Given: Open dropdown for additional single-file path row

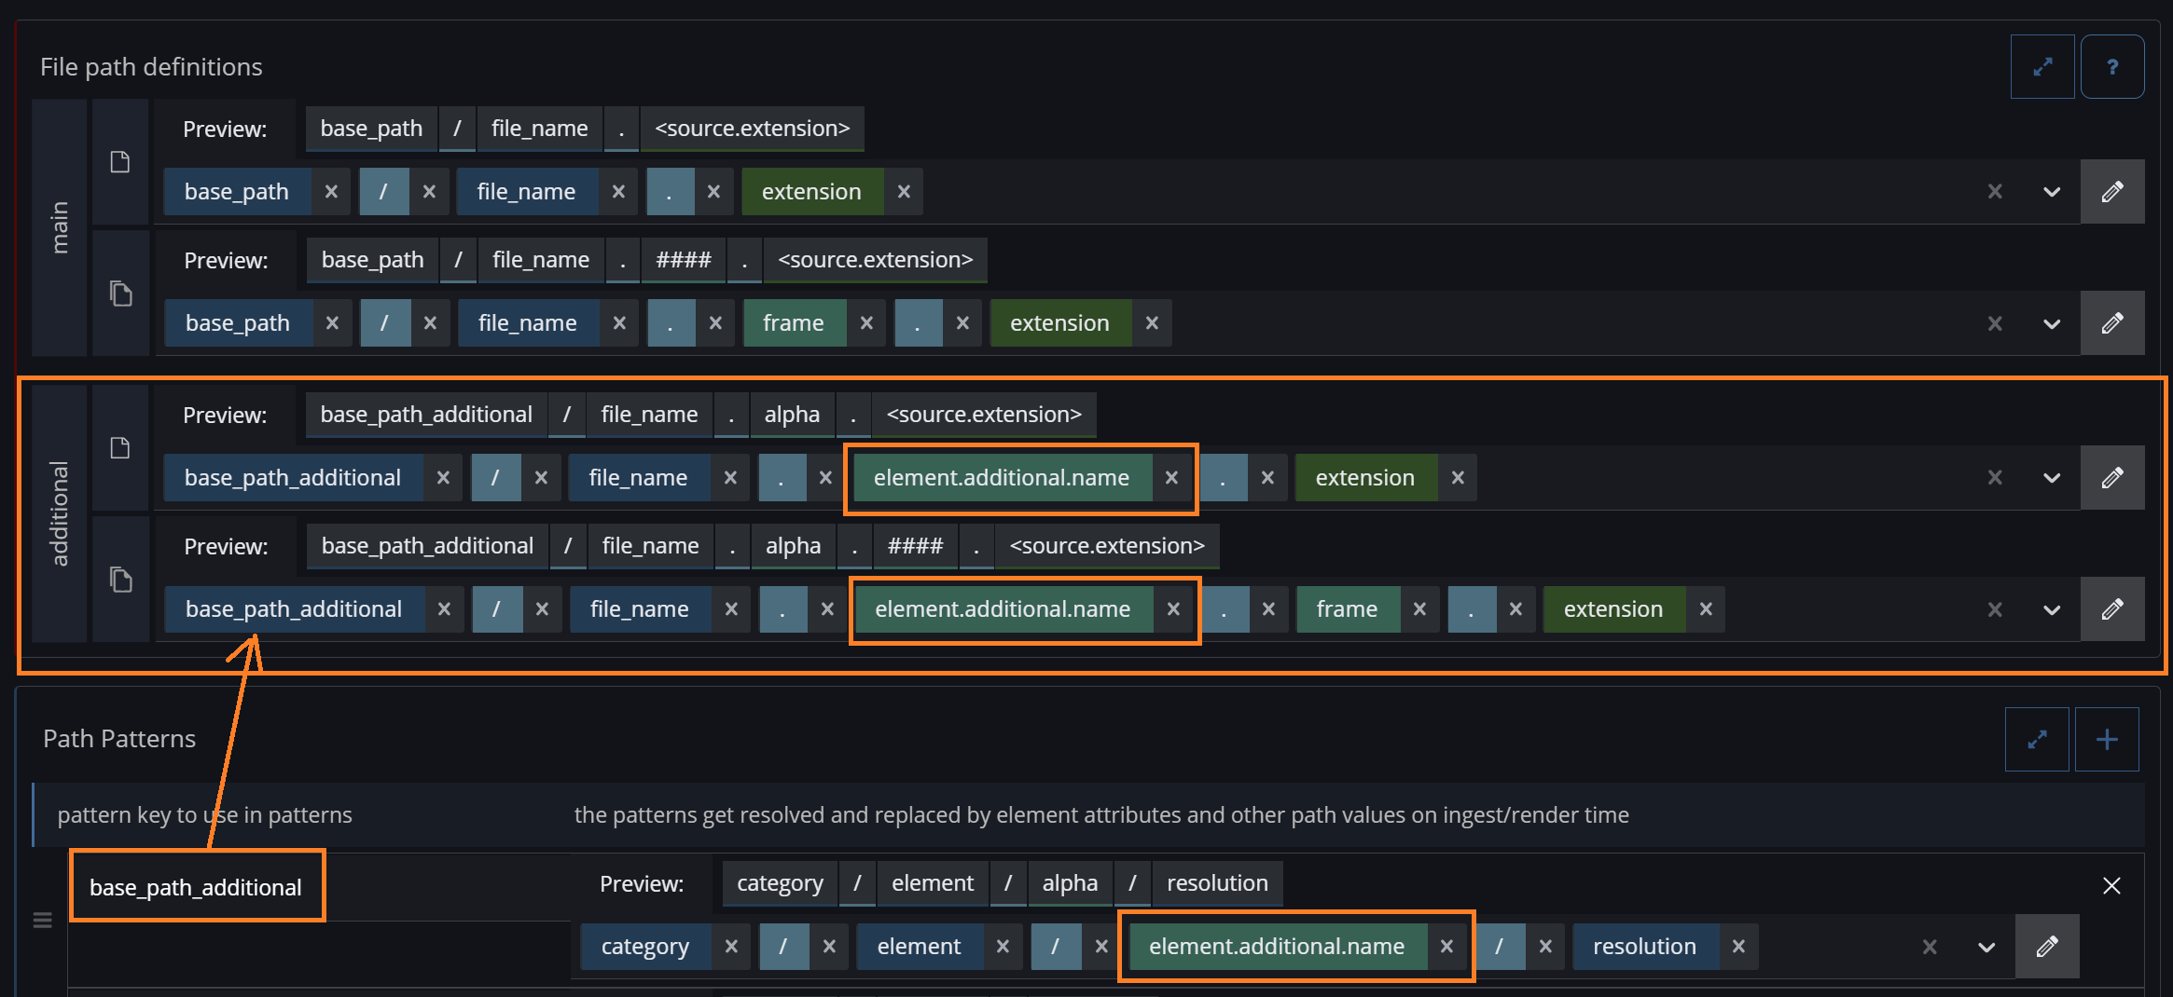Looking at the screenshot, I should (2052, 478).
